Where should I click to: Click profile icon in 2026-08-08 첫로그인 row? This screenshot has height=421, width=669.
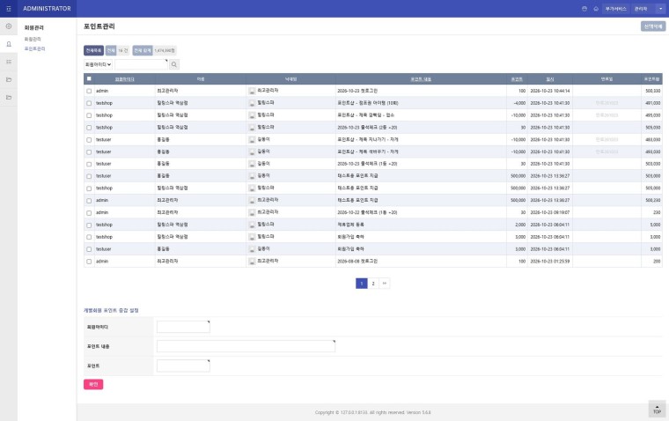252,261
